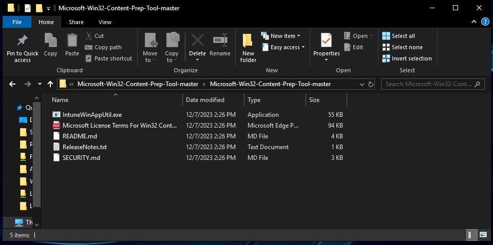Open Customize Quick Access Toolbar dropdown
Viewport: 493px width, 245px height.
[x=48, y=9]
